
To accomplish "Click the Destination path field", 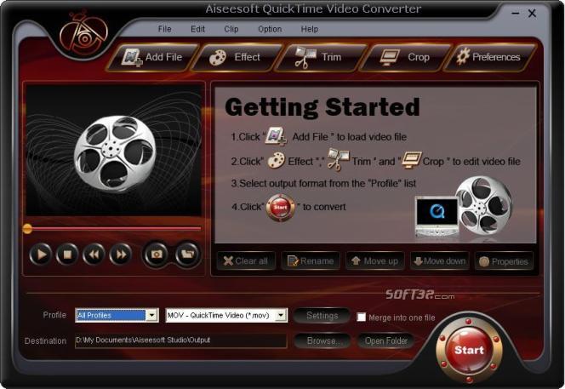I will (181, 340).
